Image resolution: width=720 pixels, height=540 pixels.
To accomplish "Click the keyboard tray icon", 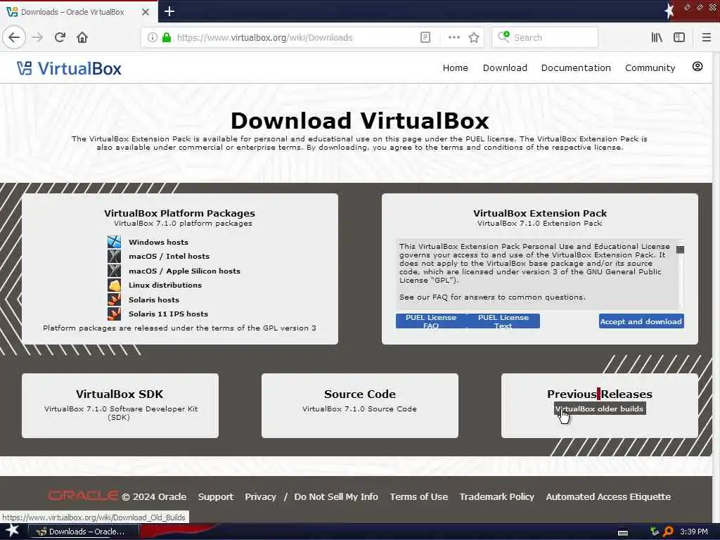I will [623, 533].
